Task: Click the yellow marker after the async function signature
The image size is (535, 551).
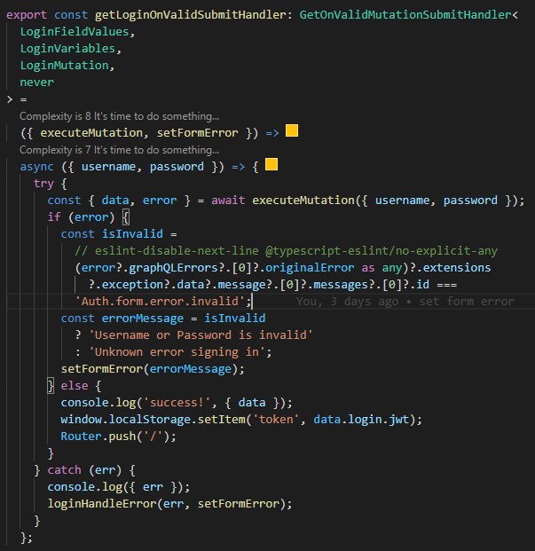Action: (x=271, y=165)
